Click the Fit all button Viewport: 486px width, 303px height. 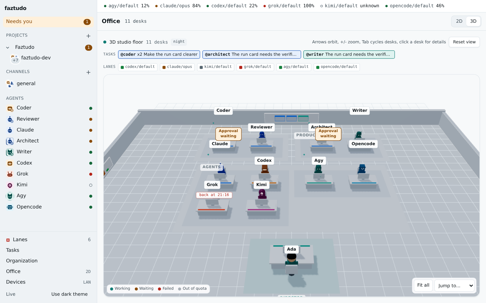[x=423, y=285]
